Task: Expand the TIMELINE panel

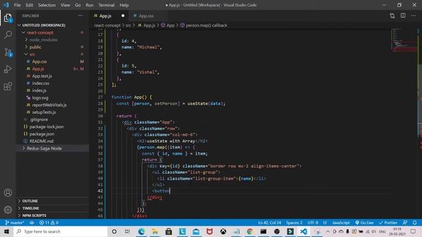Action: [53, 208]
